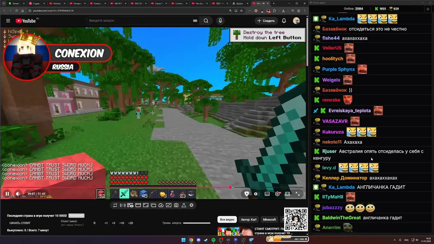Switch the player to theater mode
The image size is (434, 244).
[288, 194]
